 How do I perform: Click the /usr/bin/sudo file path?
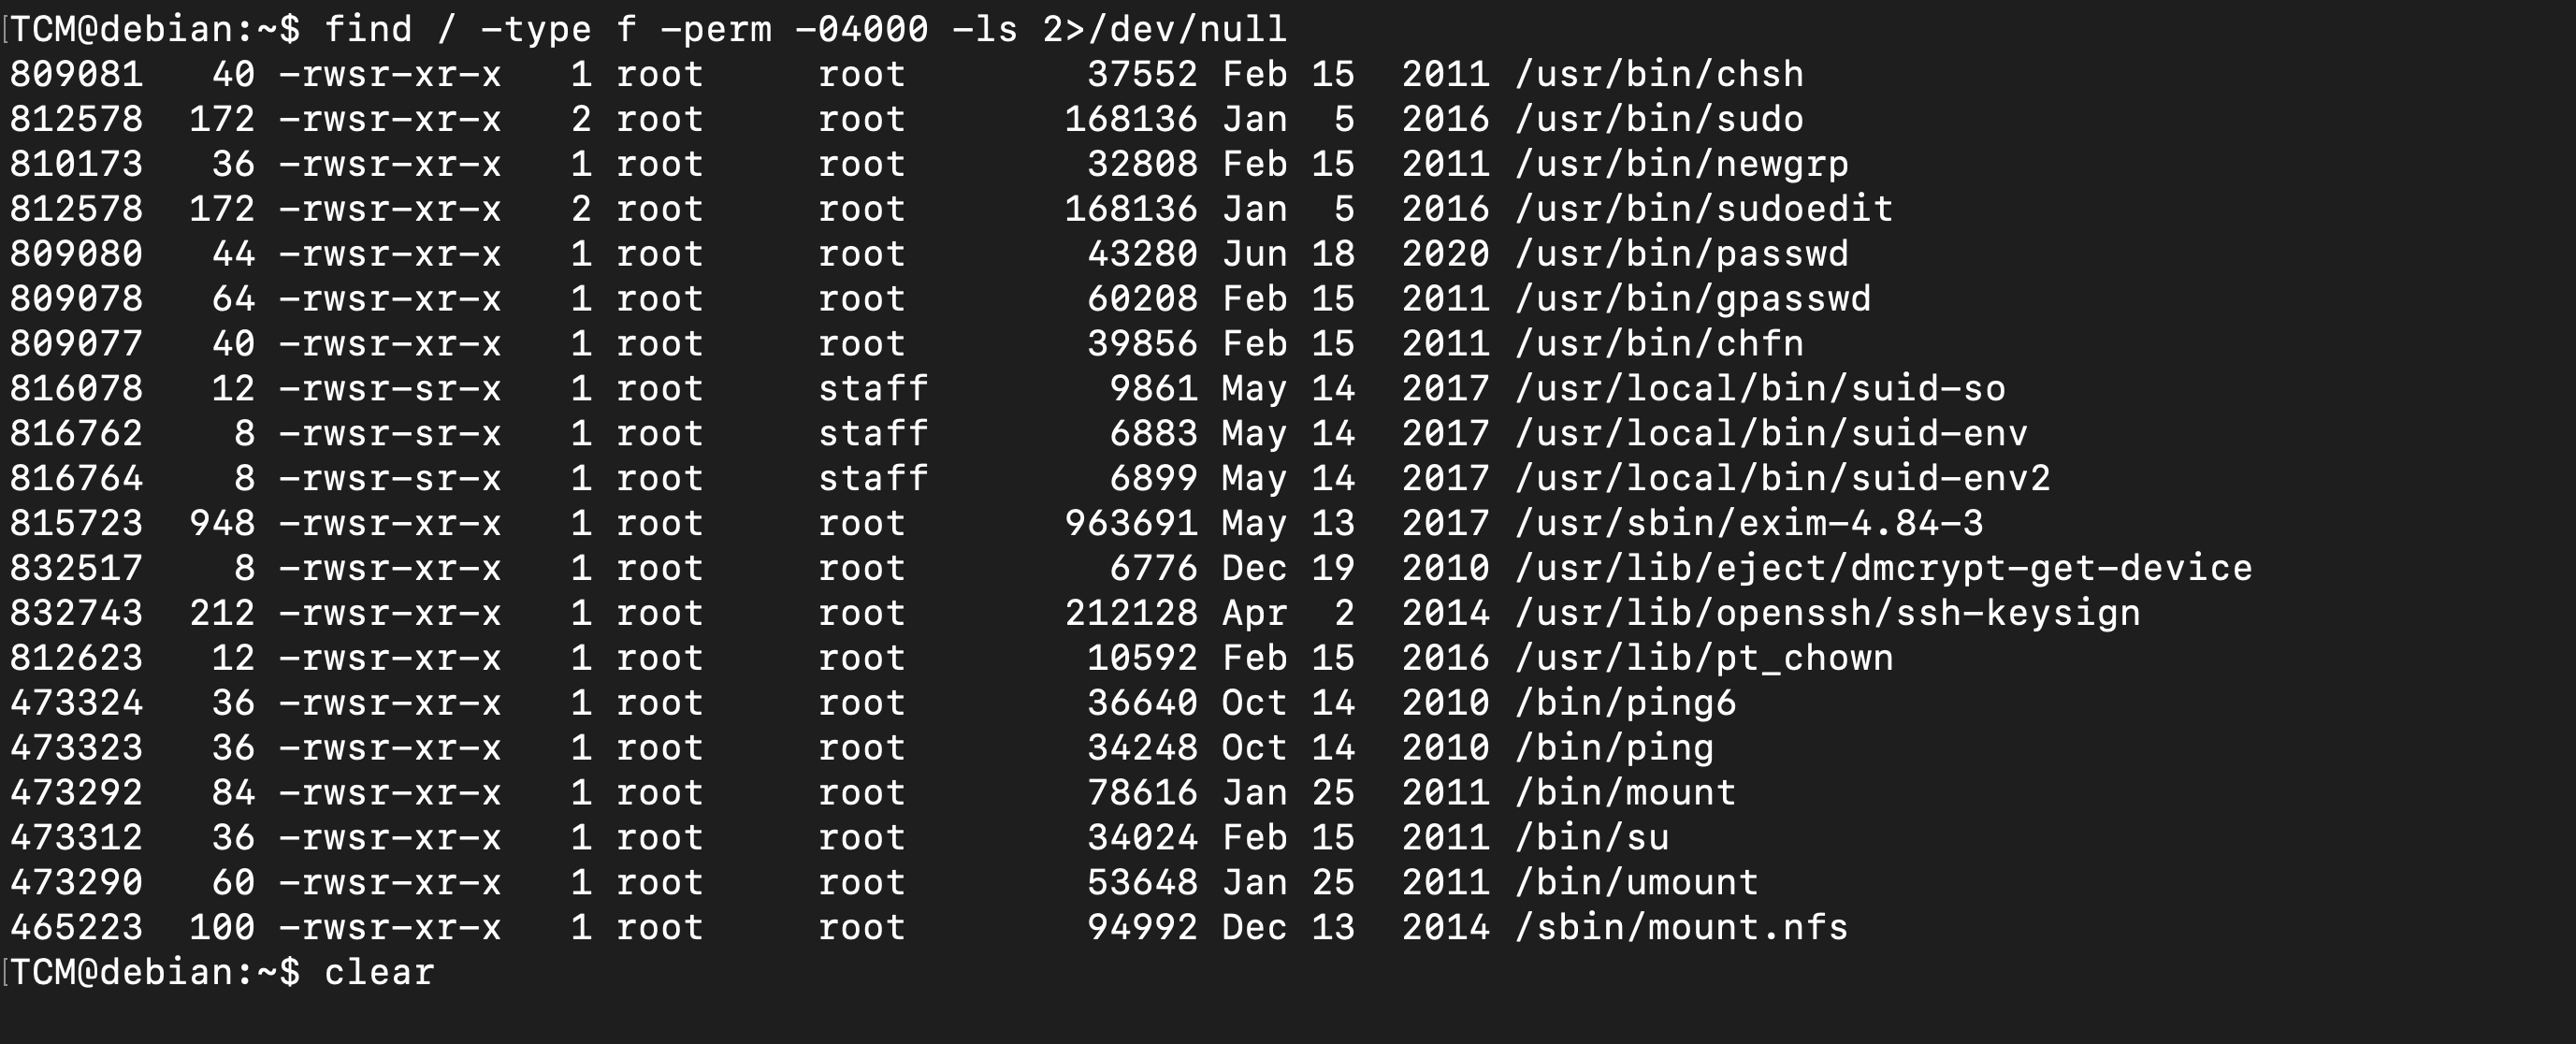point(1659,119)
